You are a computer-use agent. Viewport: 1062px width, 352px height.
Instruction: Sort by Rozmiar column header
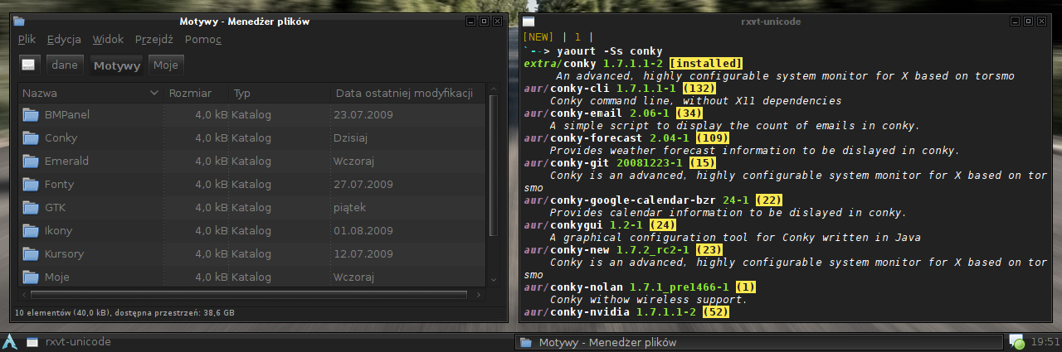coord(195,93)
